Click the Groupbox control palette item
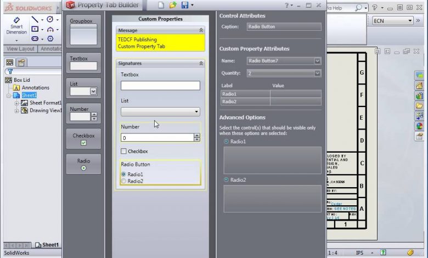Image resolution: width=428 pixels, height=258 pixels. coord(83,31)
